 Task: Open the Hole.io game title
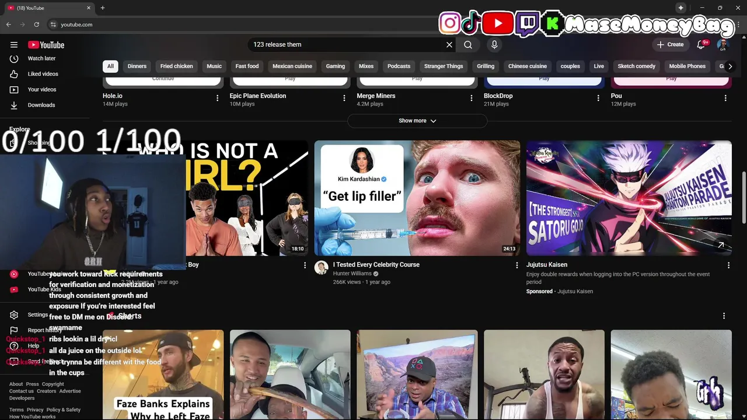tap(113, 96)
